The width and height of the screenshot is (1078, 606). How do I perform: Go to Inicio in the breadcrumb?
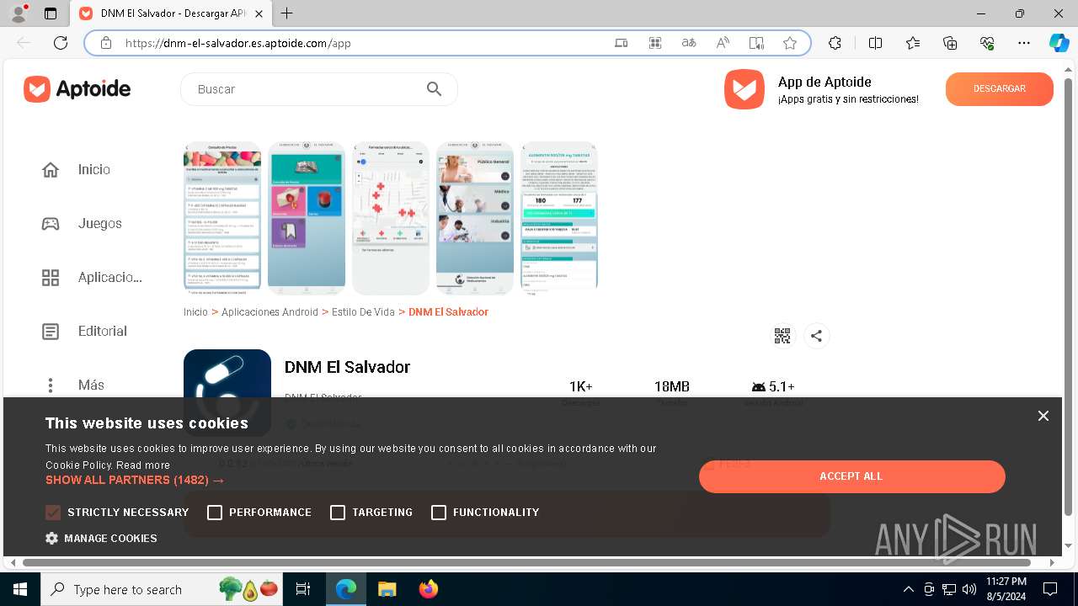tap(195, 312)
